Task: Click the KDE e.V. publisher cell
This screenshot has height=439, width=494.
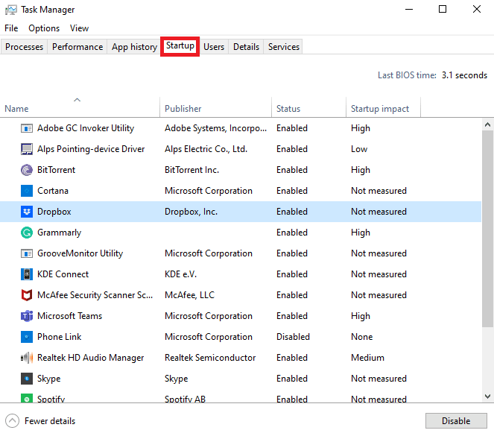Action: pyautogui.click(x=180, y=274)
